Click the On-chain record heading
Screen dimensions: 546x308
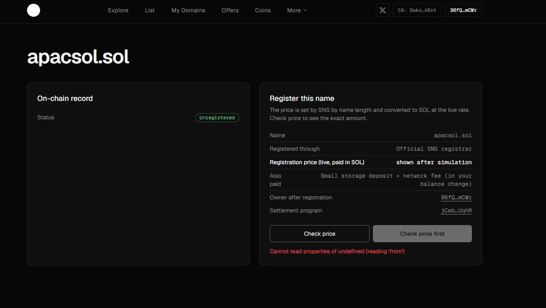pyautogui.click(x=65, y=99)
